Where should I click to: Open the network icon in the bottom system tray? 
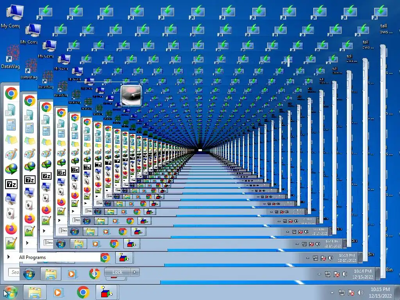point(341,293)
